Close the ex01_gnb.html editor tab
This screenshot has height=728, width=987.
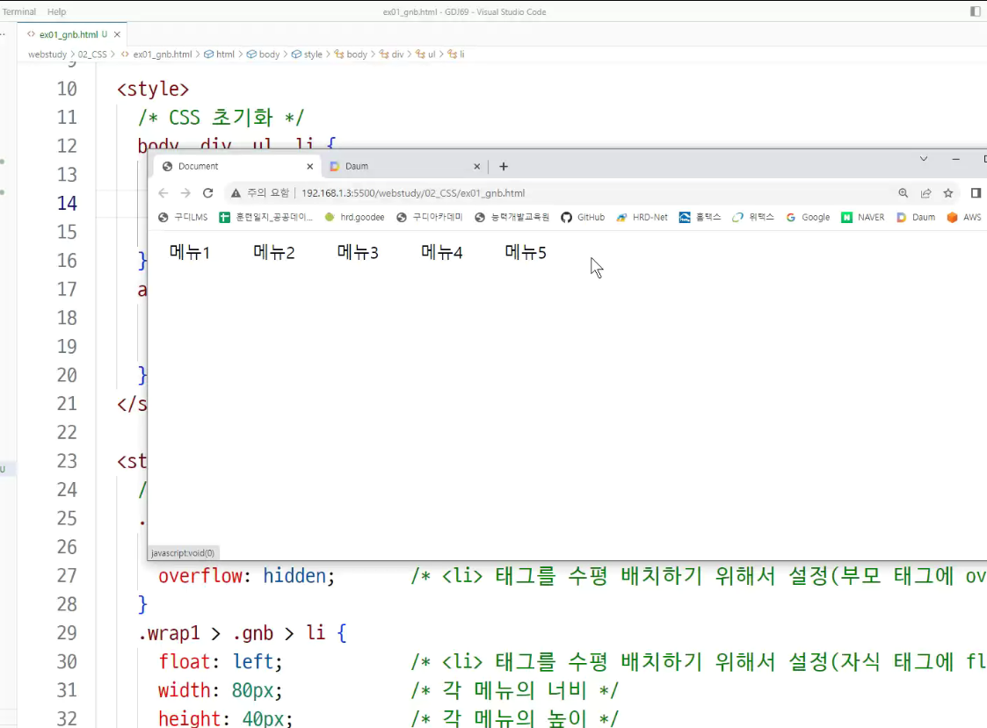117,34
